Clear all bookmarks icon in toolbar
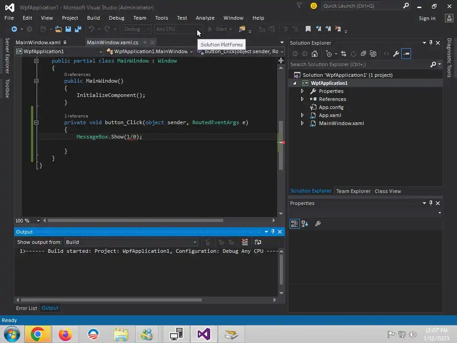Viewport: 457px width, 343px height. click(x=338, y=29)
